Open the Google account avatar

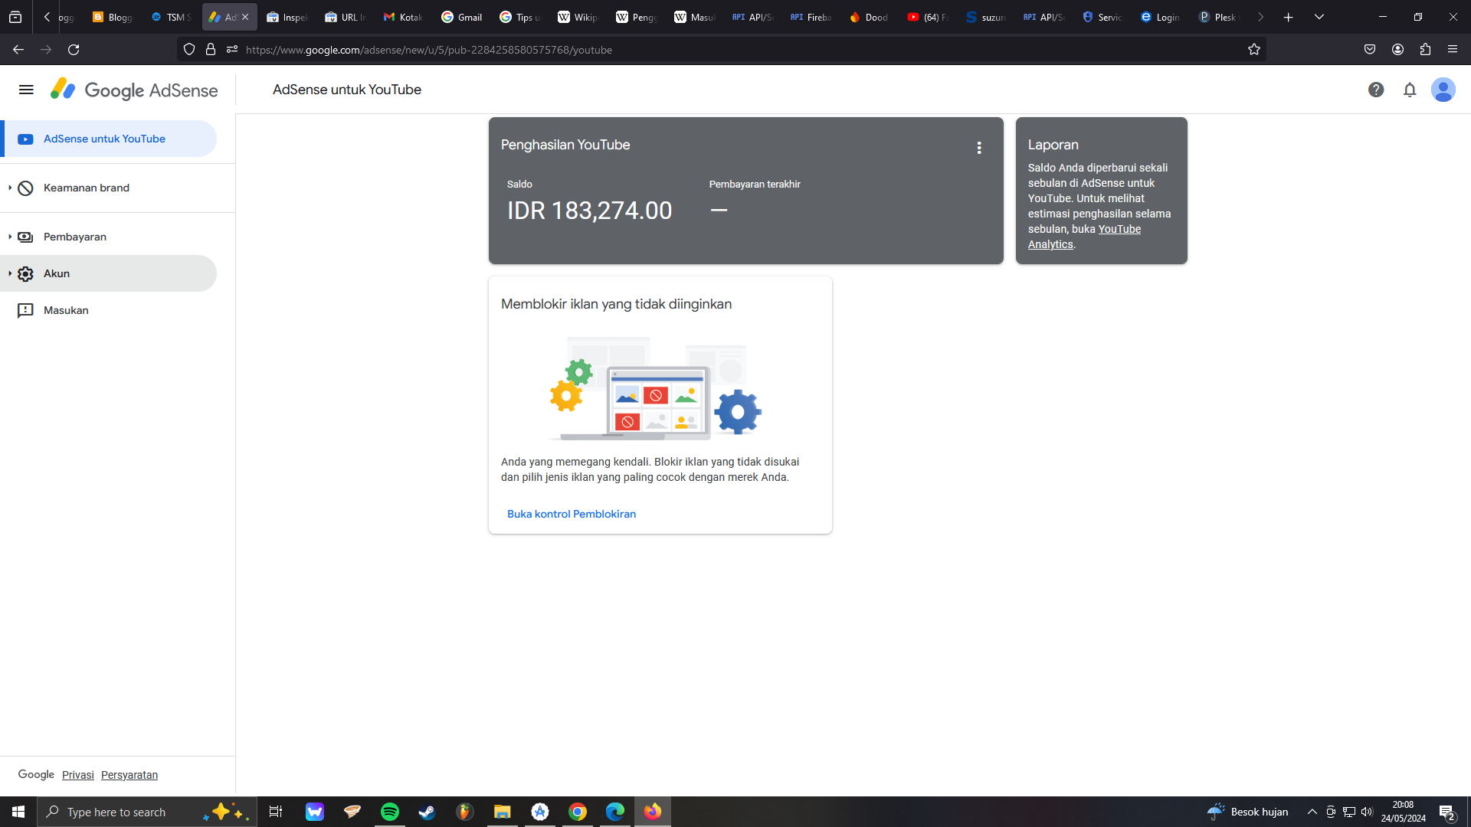(x=1443, y=90)
